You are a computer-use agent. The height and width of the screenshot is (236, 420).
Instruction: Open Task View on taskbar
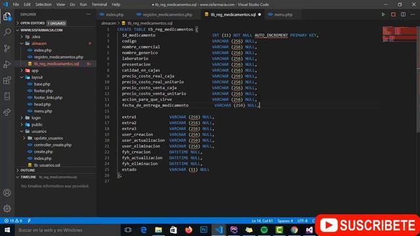(128, 230)
